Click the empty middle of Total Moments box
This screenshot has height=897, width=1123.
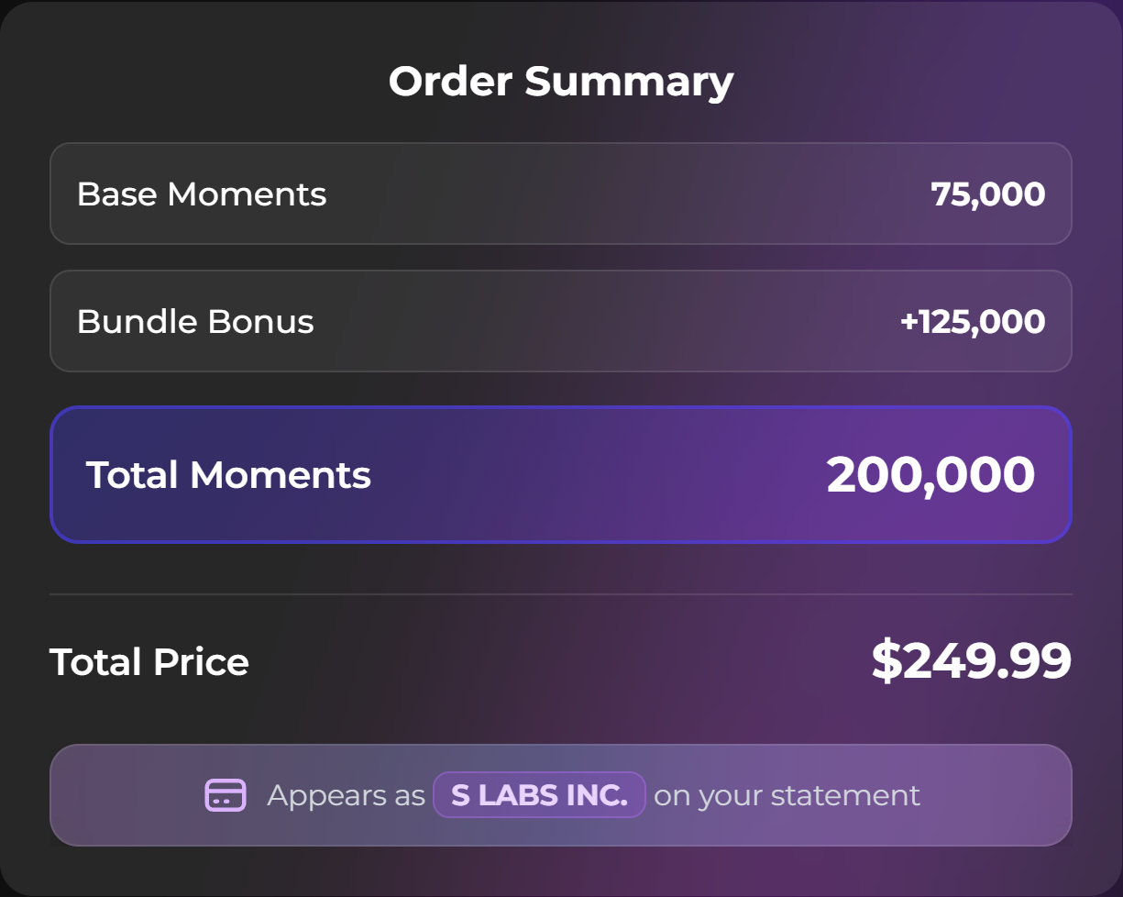[596, 475]
